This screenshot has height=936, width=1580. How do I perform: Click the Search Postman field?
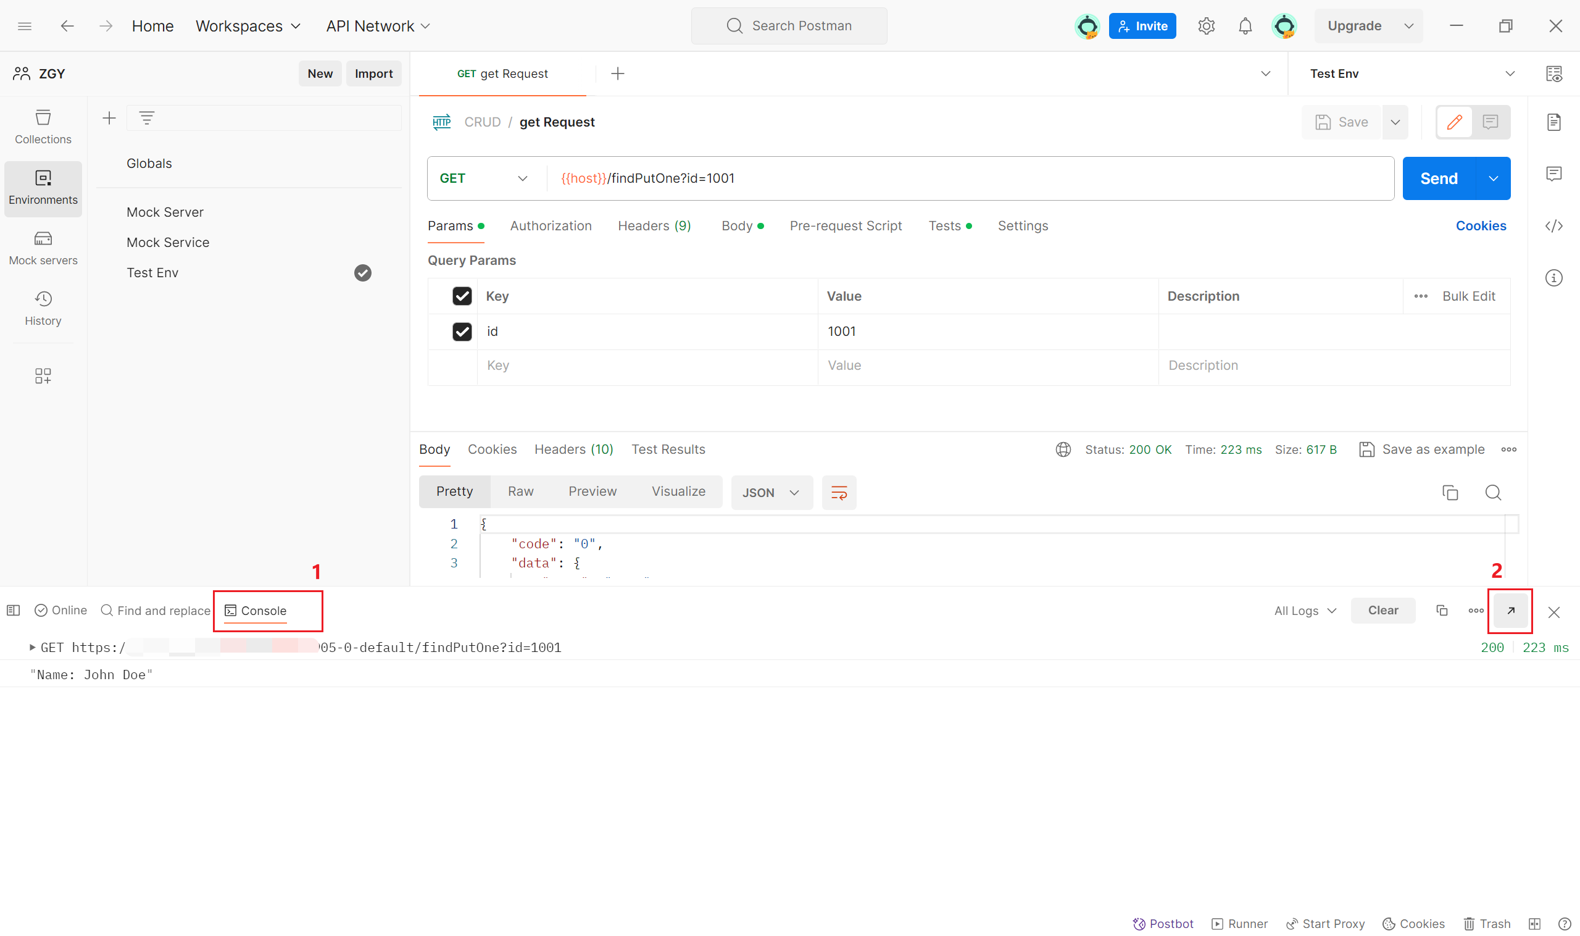point(789,26)
